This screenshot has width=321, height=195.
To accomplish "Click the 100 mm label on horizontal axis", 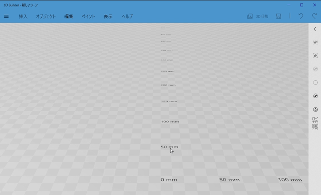I will tap(290, 180).
